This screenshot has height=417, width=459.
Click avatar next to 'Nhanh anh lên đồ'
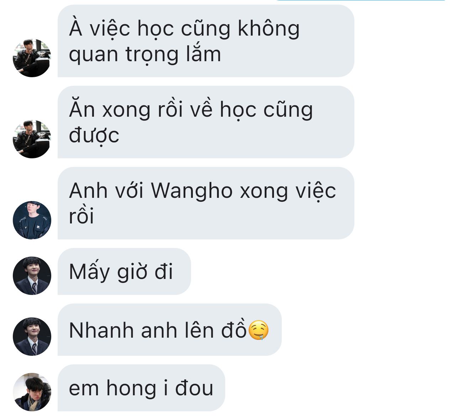[x=32, y=337]
